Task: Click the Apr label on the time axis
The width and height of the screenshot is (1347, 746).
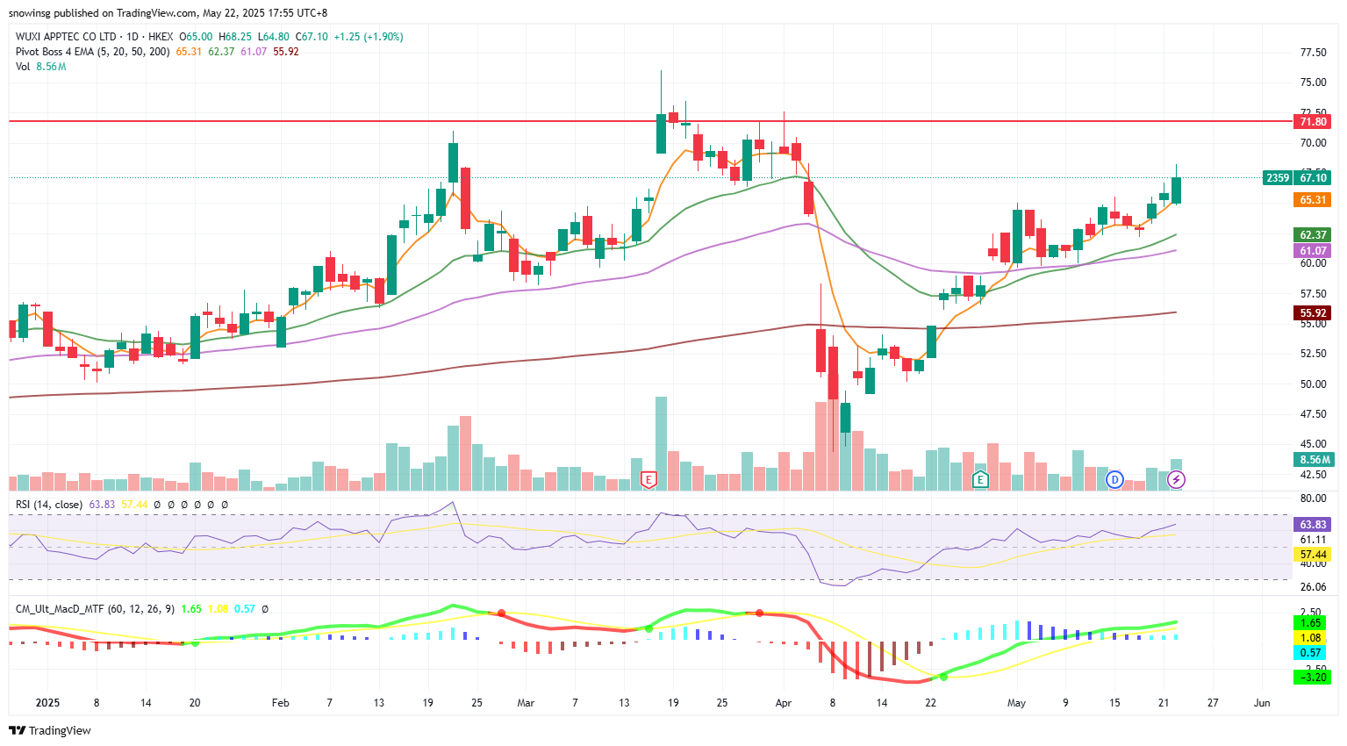Action: [784, 703]
